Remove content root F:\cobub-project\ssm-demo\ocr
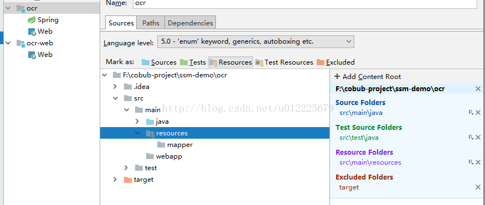Screen dimensions: 485x205 (x=478, y=89)
